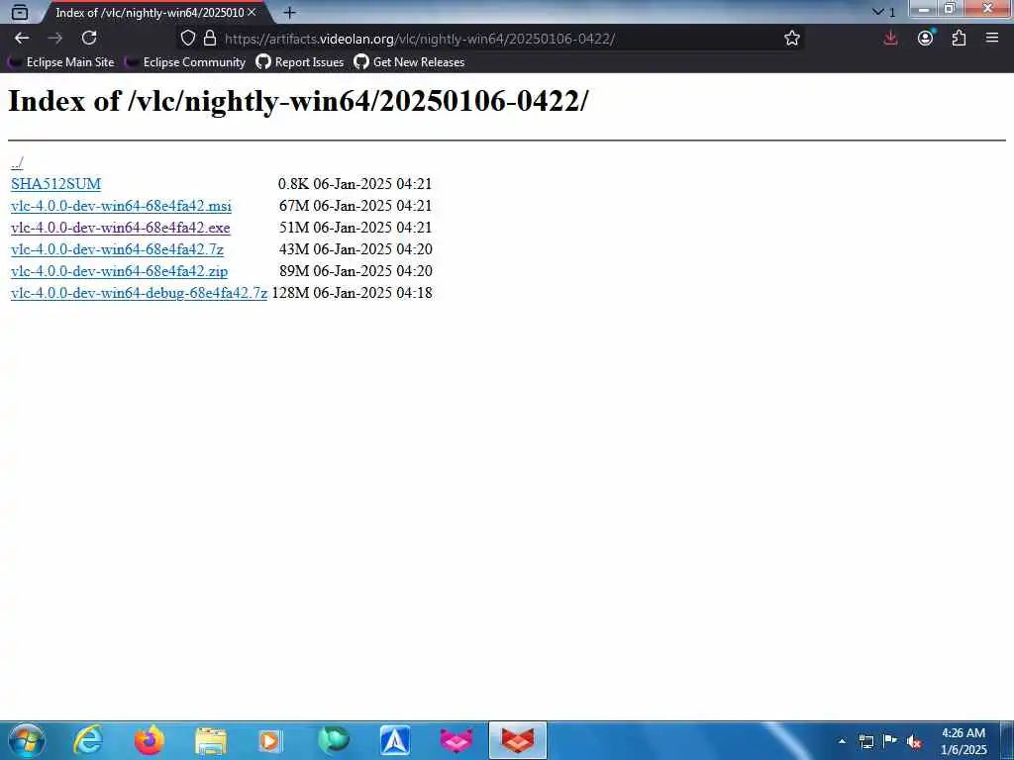Image resolution: width=1014 pixels, height=760 pixels.
Task: Open the green globe taskbar app
Action: pyautogui.click(x=334, y=740)
